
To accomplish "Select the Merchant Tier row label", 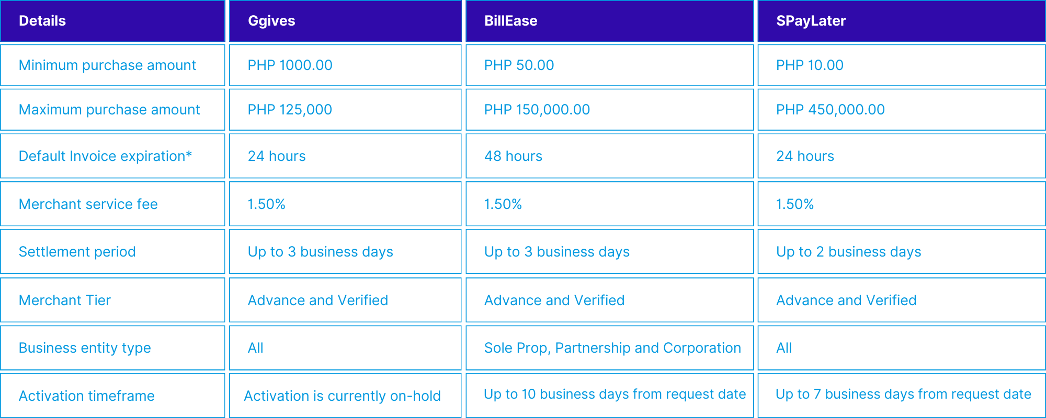I will coord(65,300).
